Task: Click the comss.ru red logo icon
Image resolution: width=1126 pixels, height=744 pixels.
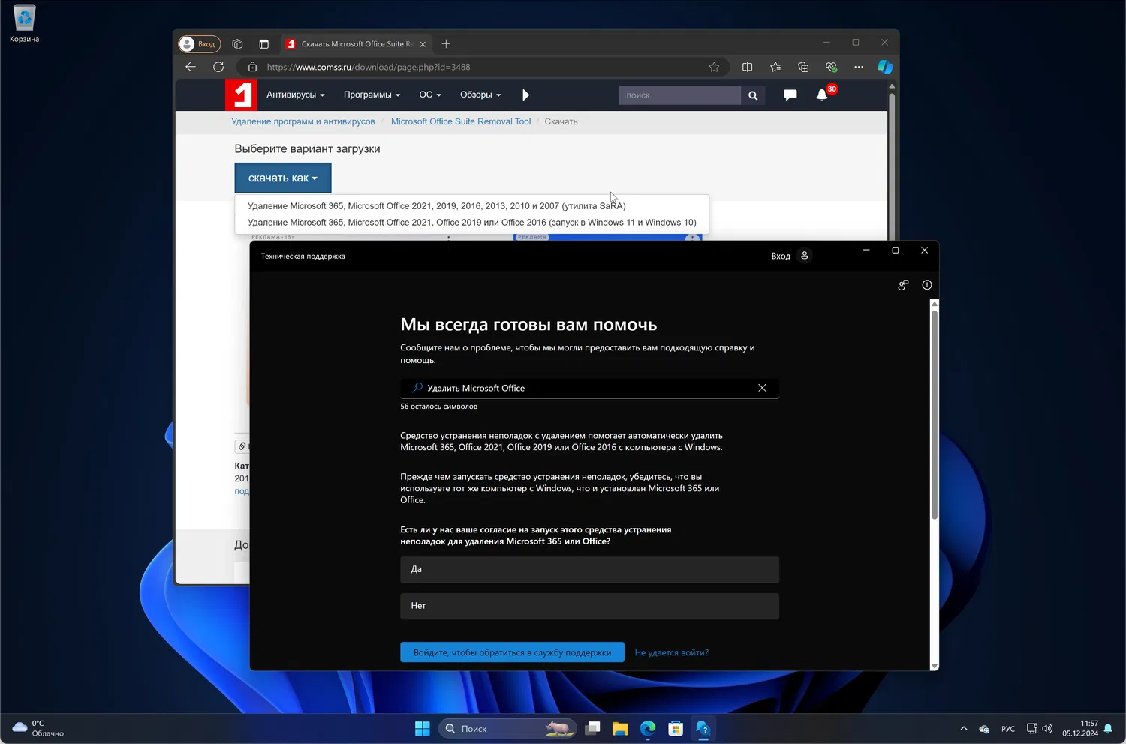Action: click(x=241, y=95)
